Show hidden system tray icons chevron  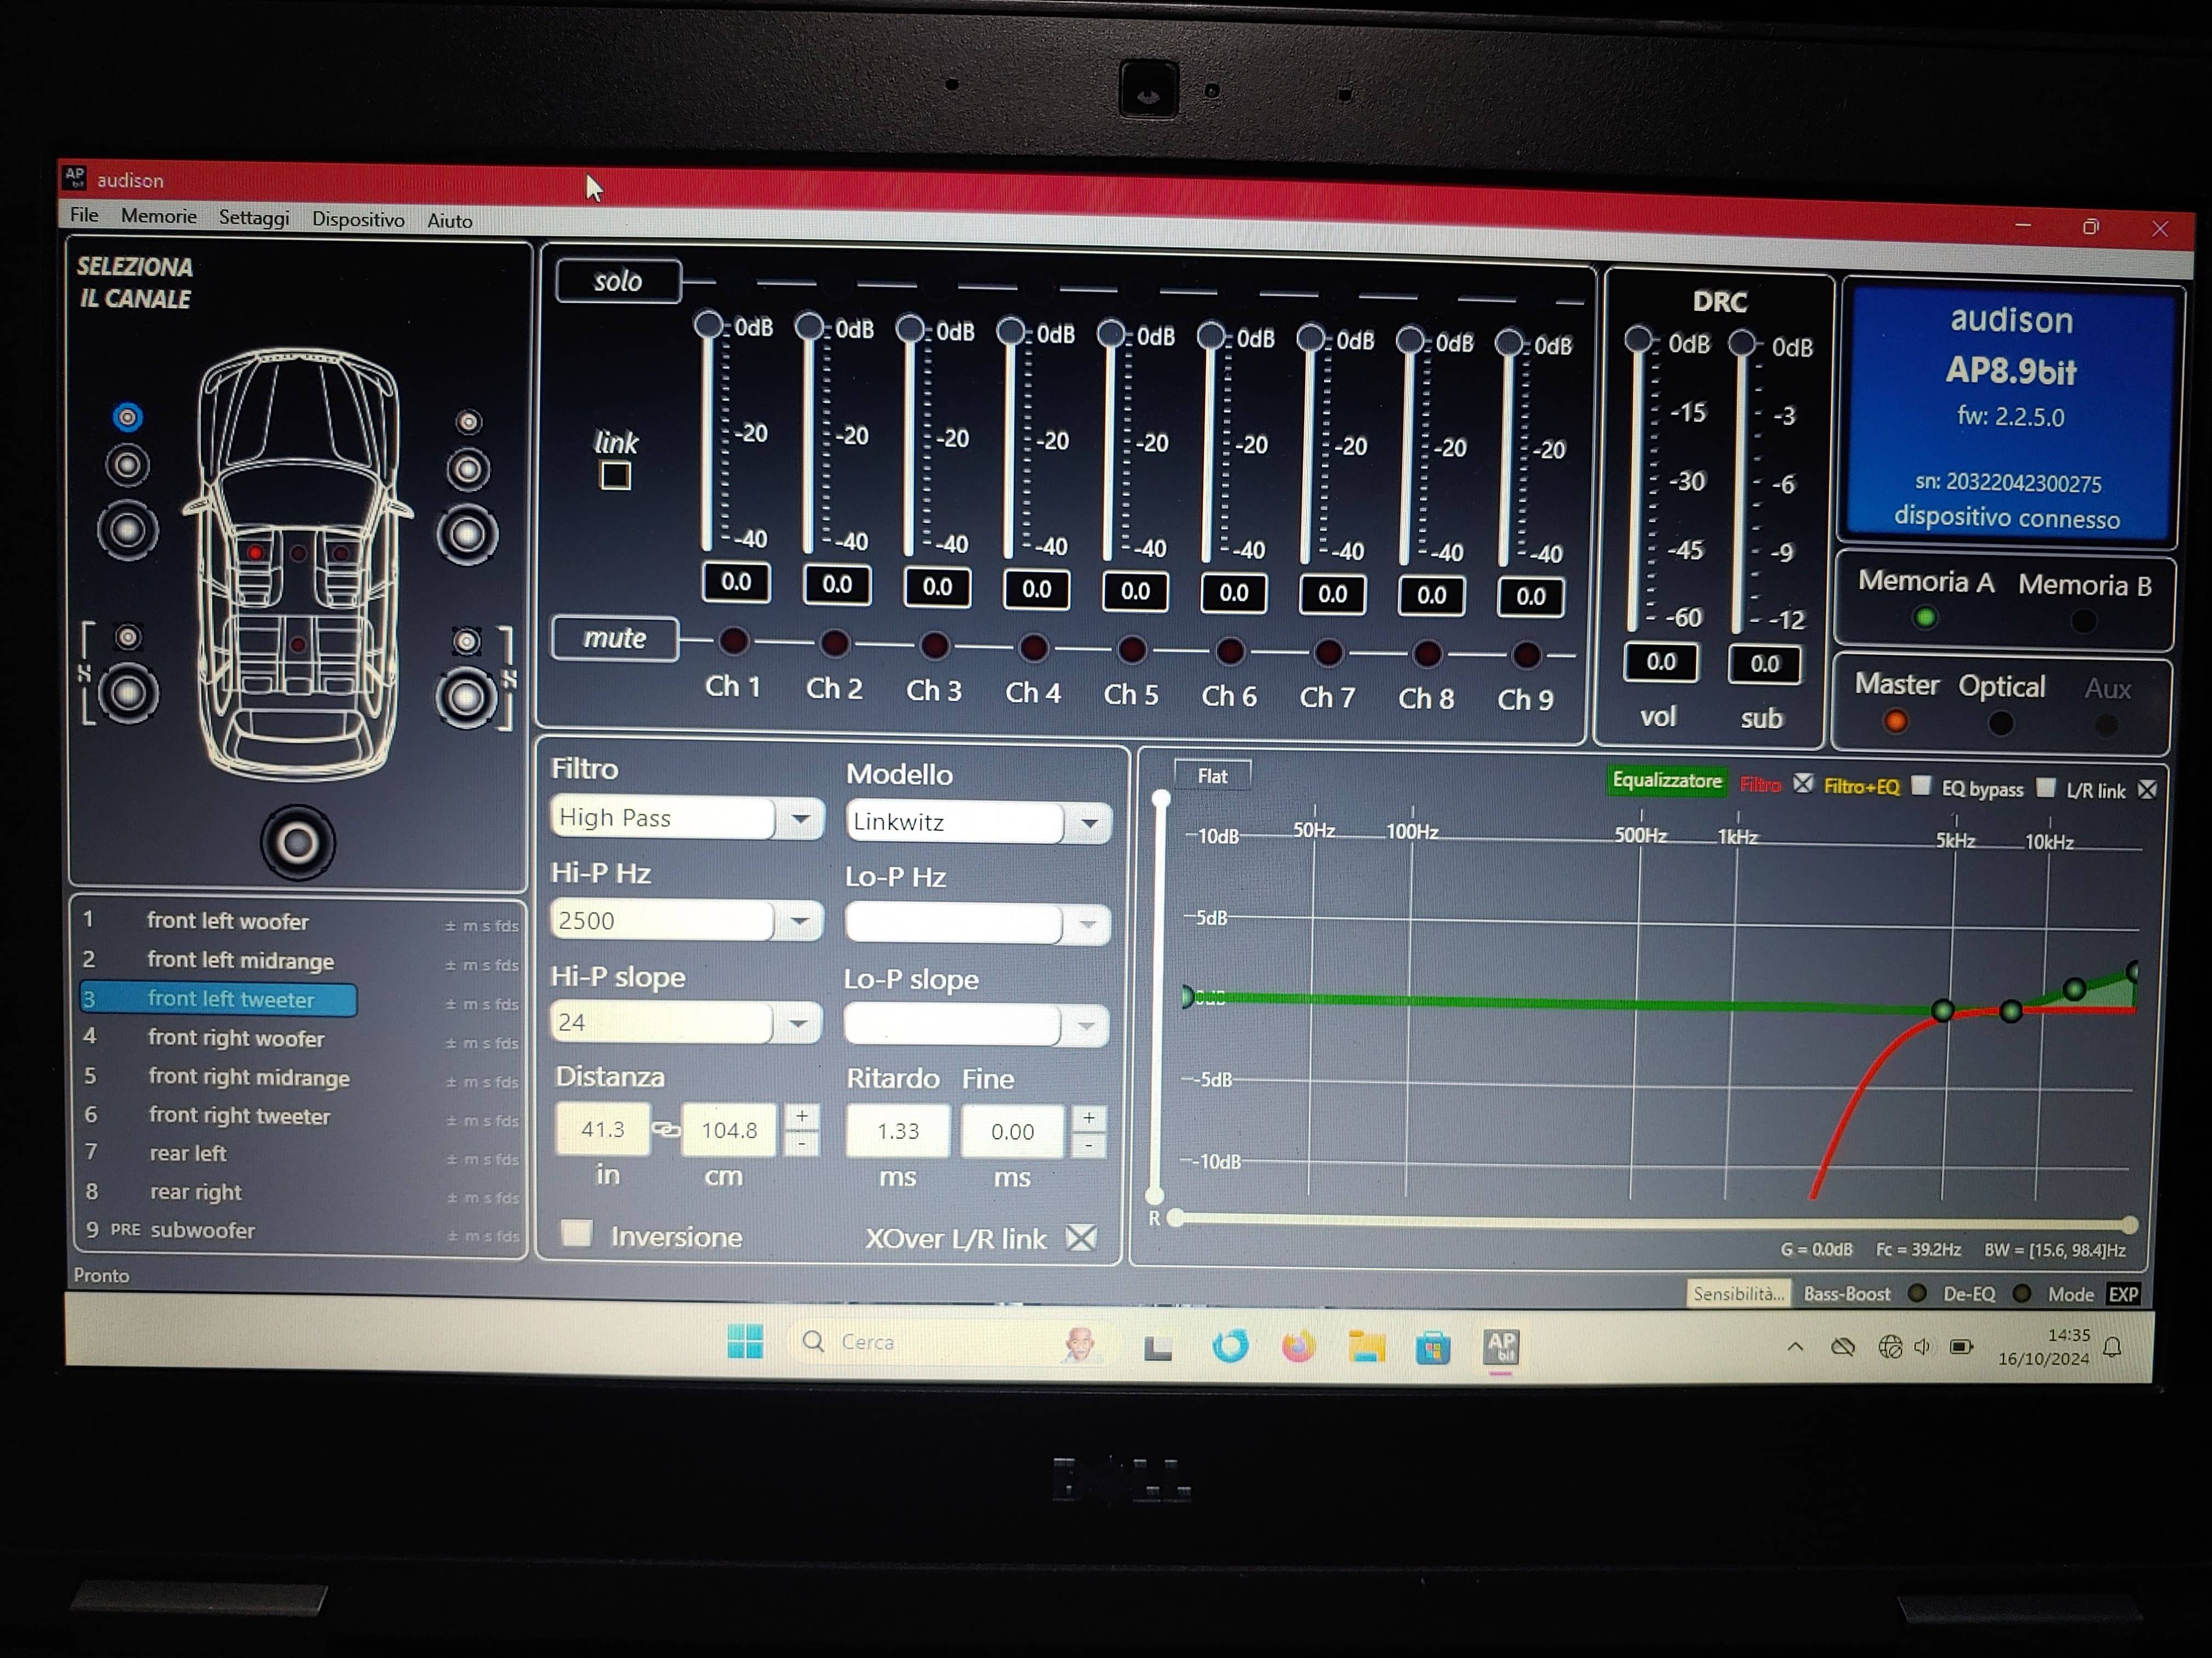click(1795, 1346)
